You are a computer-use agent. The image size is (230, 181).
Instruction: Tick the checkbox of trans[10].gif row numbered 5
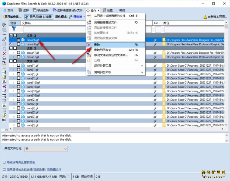tap(18, 82)
